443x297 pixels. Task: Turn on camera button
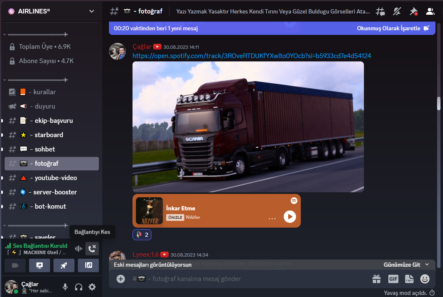(15, 265)
